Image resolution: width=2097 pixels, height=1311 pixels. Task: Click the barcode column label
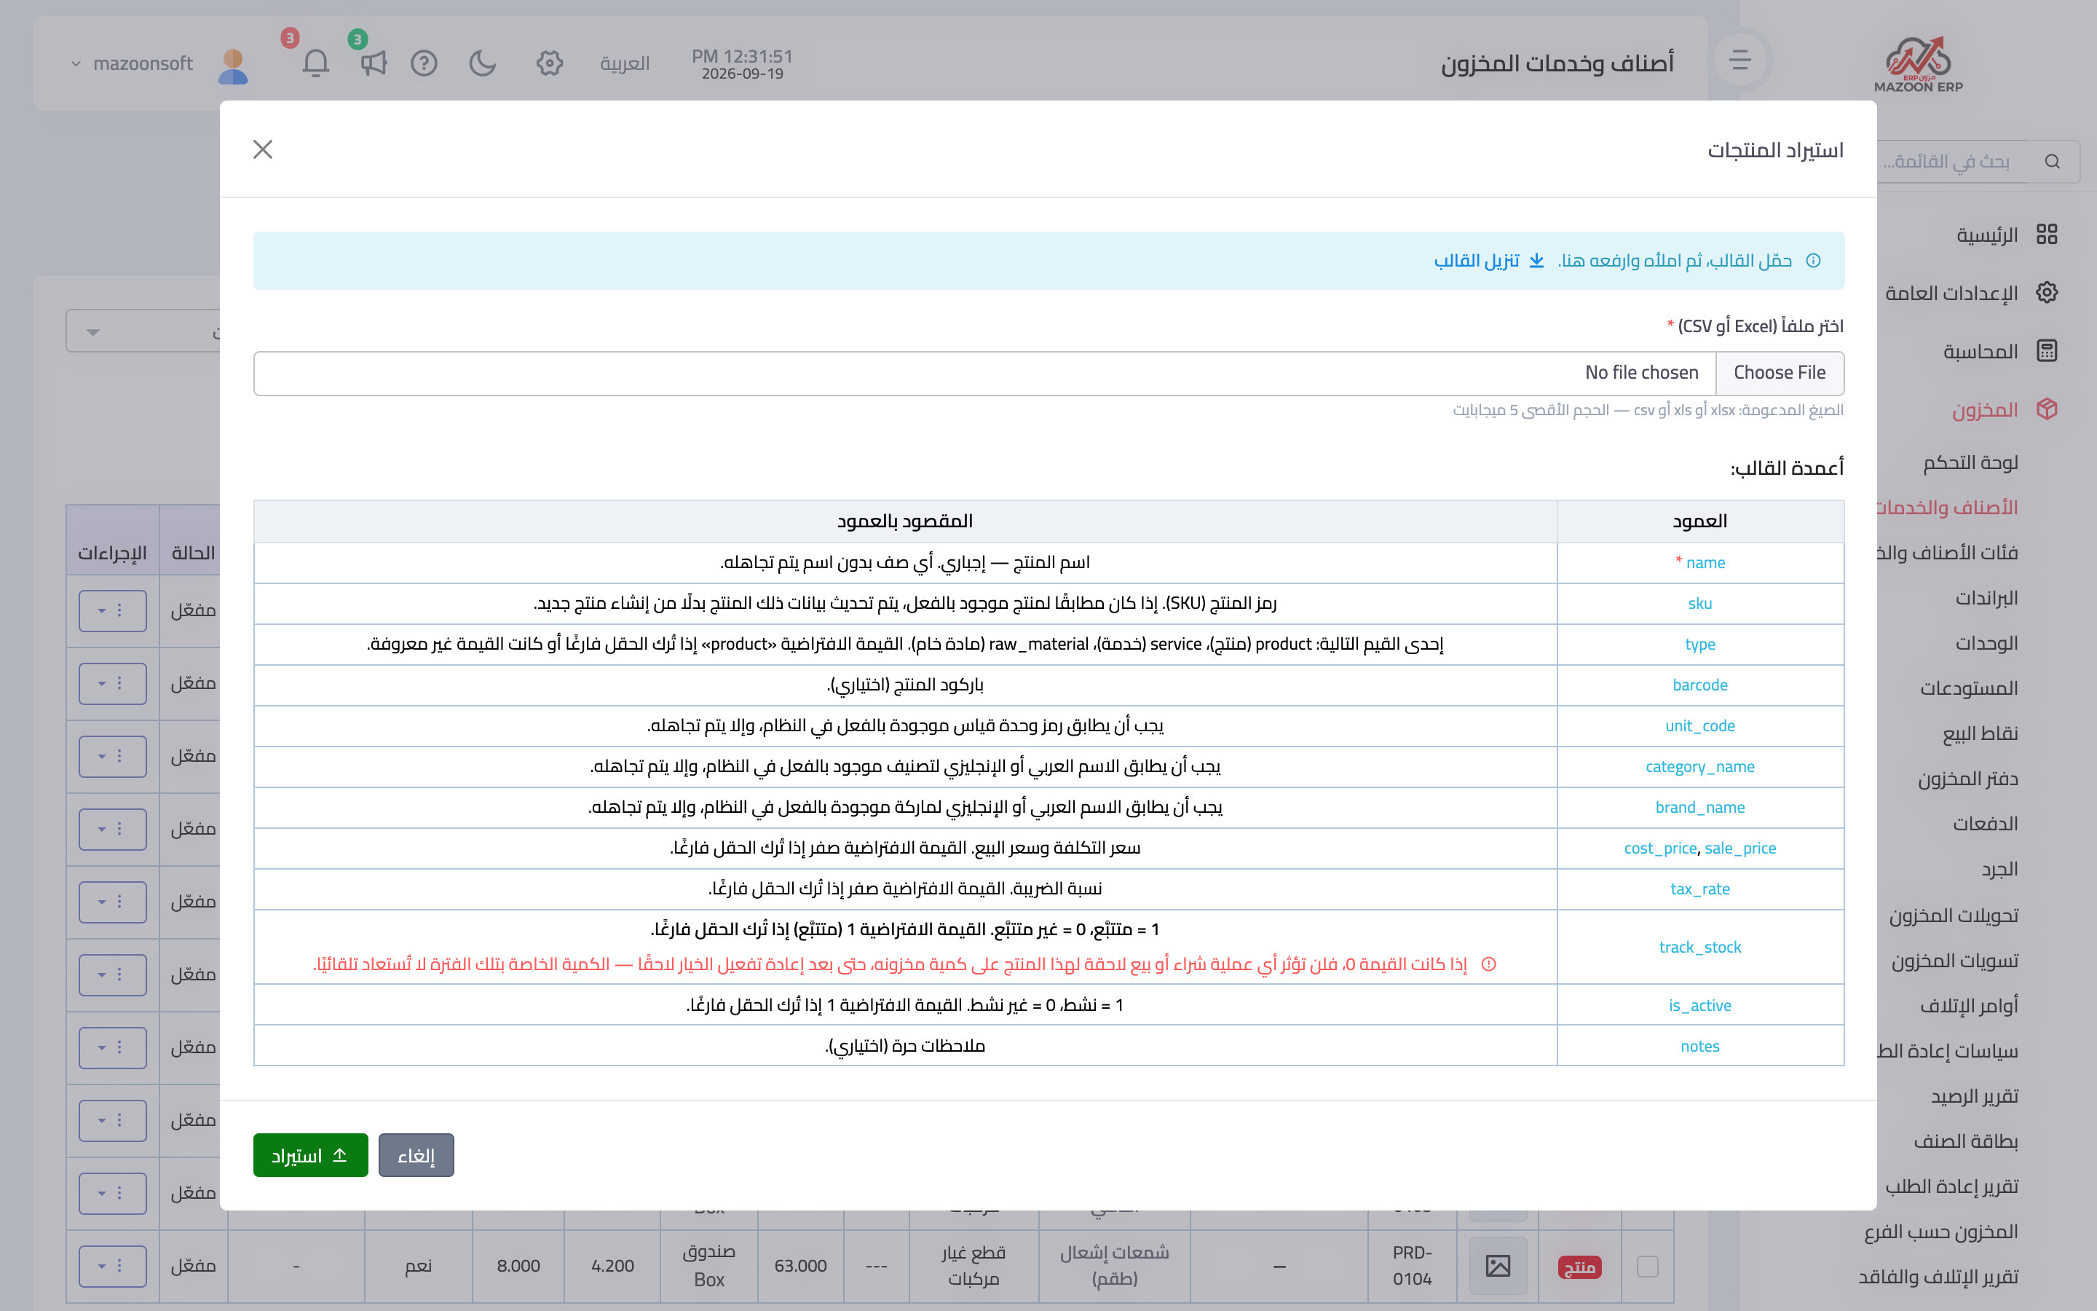coord(1700,685)
